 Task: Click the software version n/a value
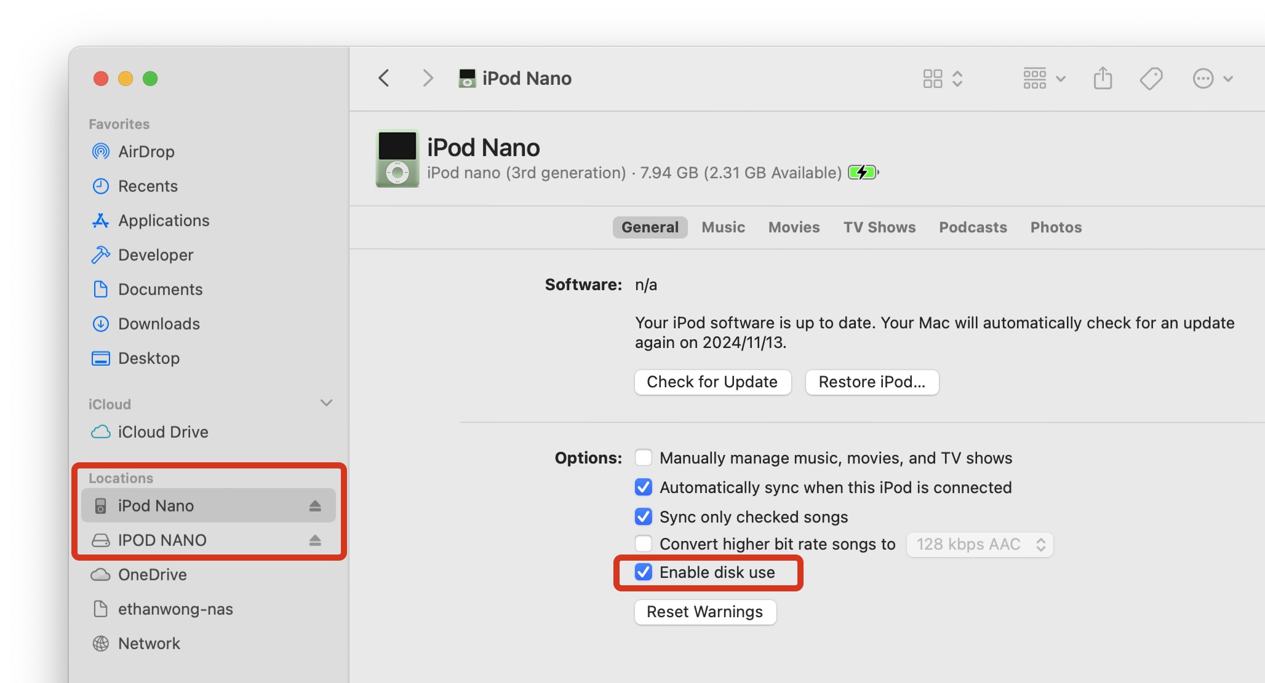[x=646, y=285]
